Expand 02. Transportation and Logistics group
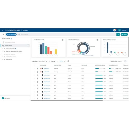 (2, 51)
